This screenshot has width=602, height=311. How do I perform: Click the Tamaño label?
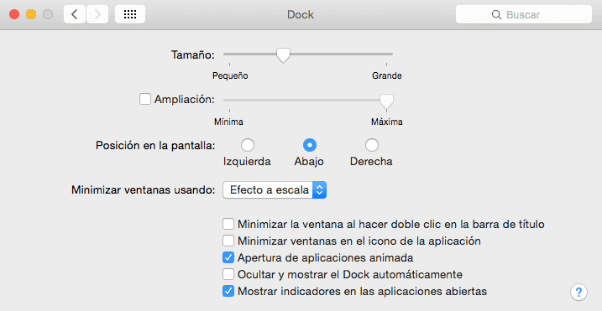[x=193, y=54]
